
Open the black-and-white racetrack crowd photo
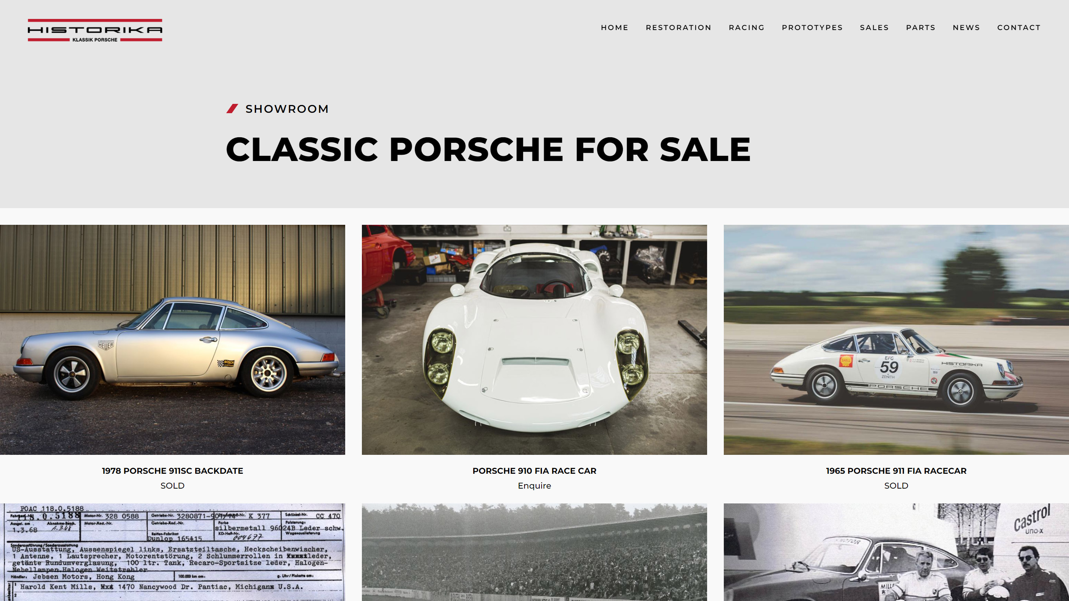[x=534, y=552]
